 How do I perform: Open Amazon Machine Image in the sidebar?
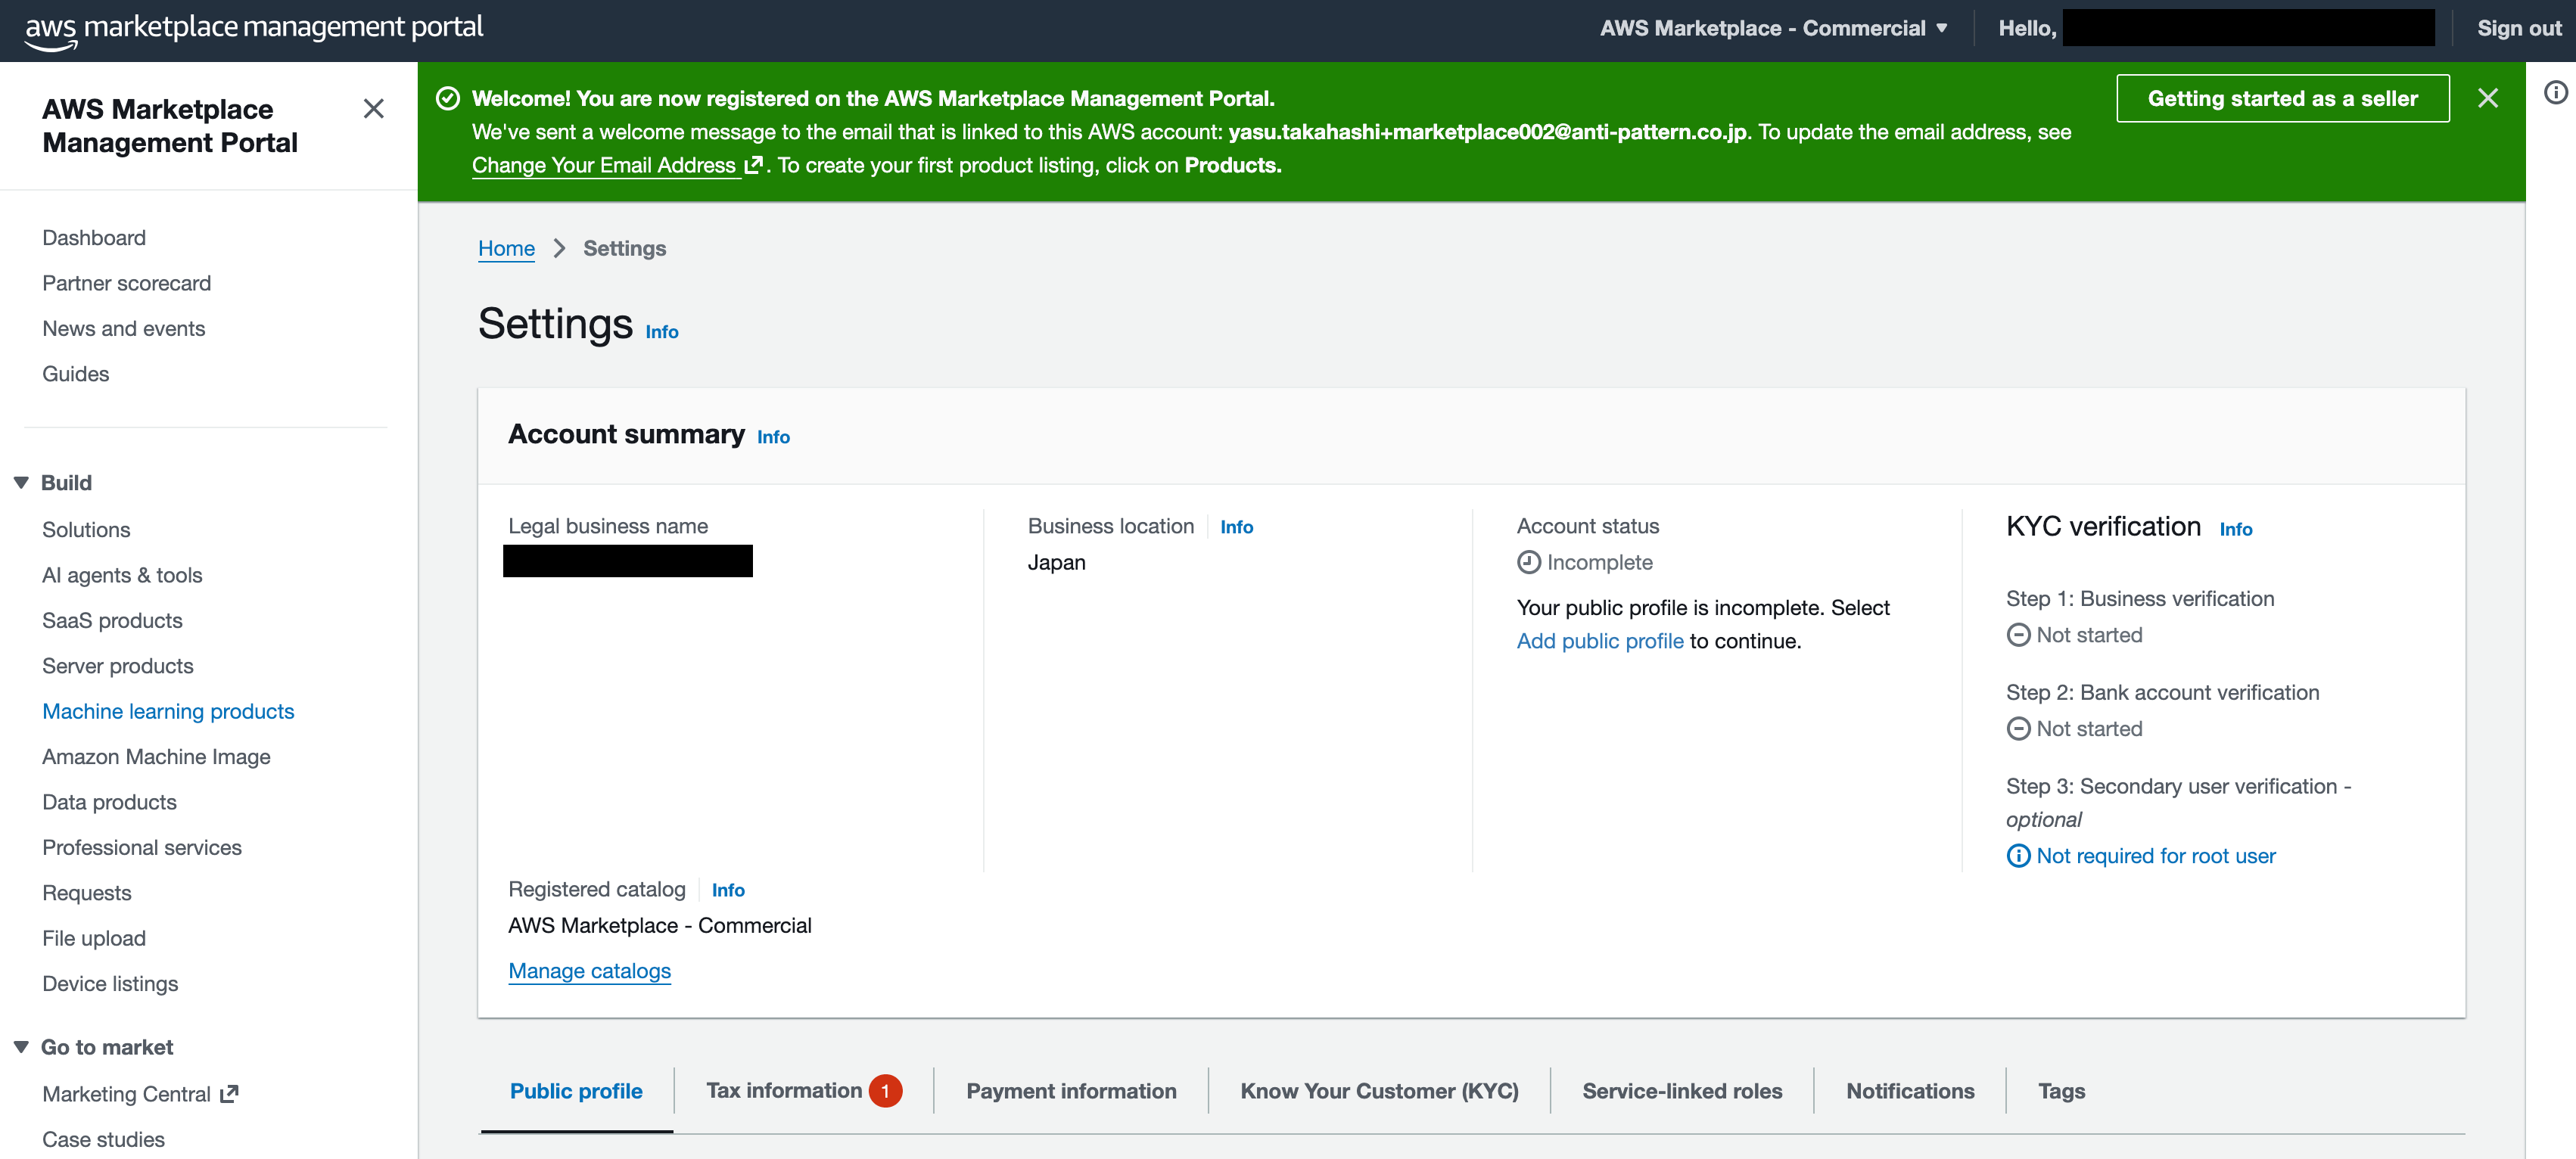(156, 757)
